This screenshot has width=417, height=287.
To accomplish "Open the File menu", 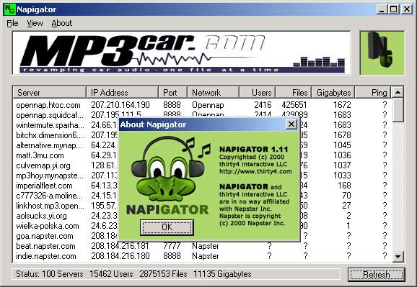I will [x=12, y=23].
